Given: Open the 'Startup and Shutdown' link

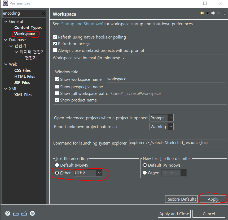Looking at the screenshot, I should pos(82,24).
